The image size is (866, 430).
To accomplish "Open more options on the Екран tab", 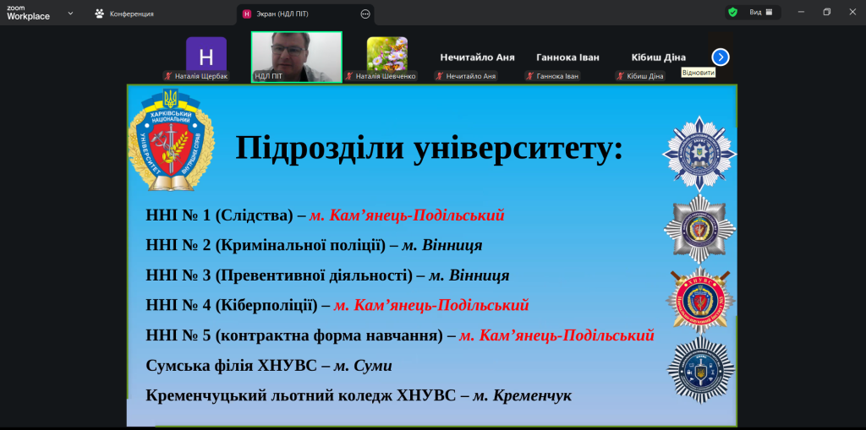I will coord(365,14).
